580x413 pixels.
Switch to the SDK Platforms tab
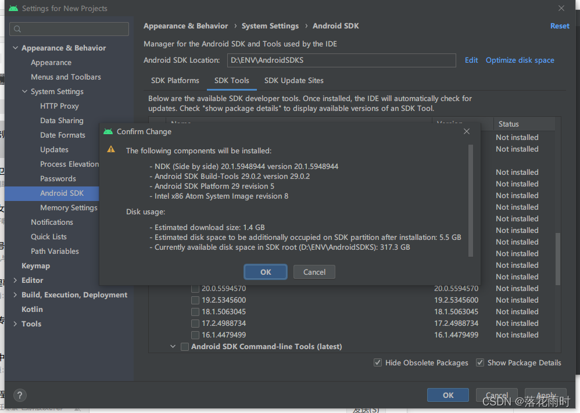pos(175,81)
